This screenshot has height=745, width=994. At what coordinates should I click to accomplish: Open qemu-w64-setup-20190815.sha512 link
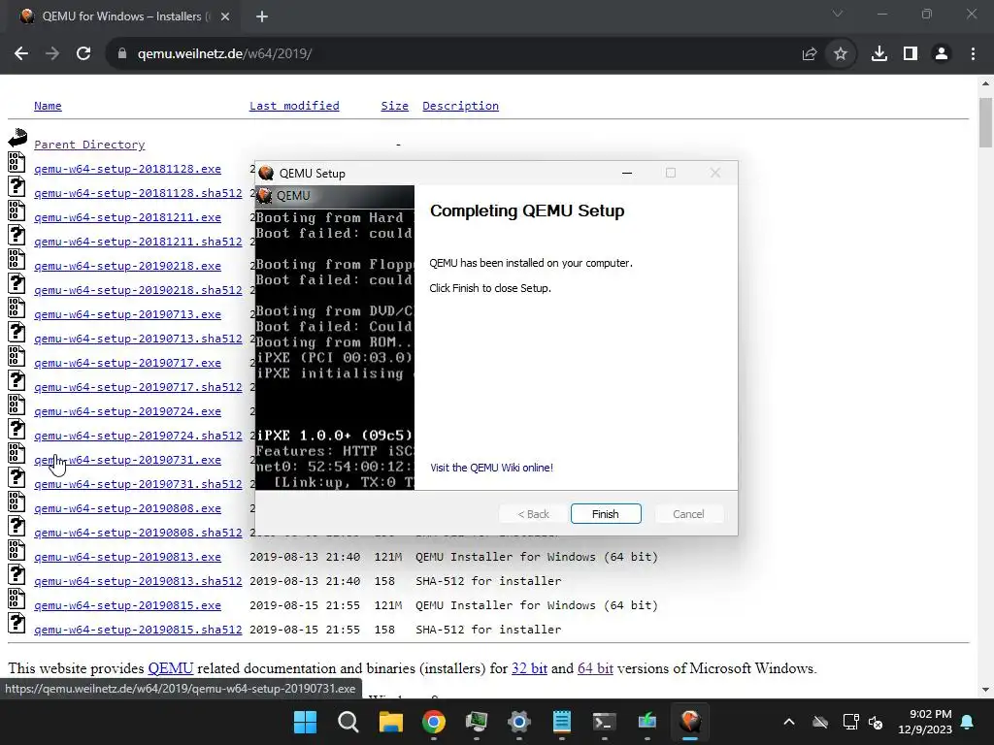coord(138,629)
